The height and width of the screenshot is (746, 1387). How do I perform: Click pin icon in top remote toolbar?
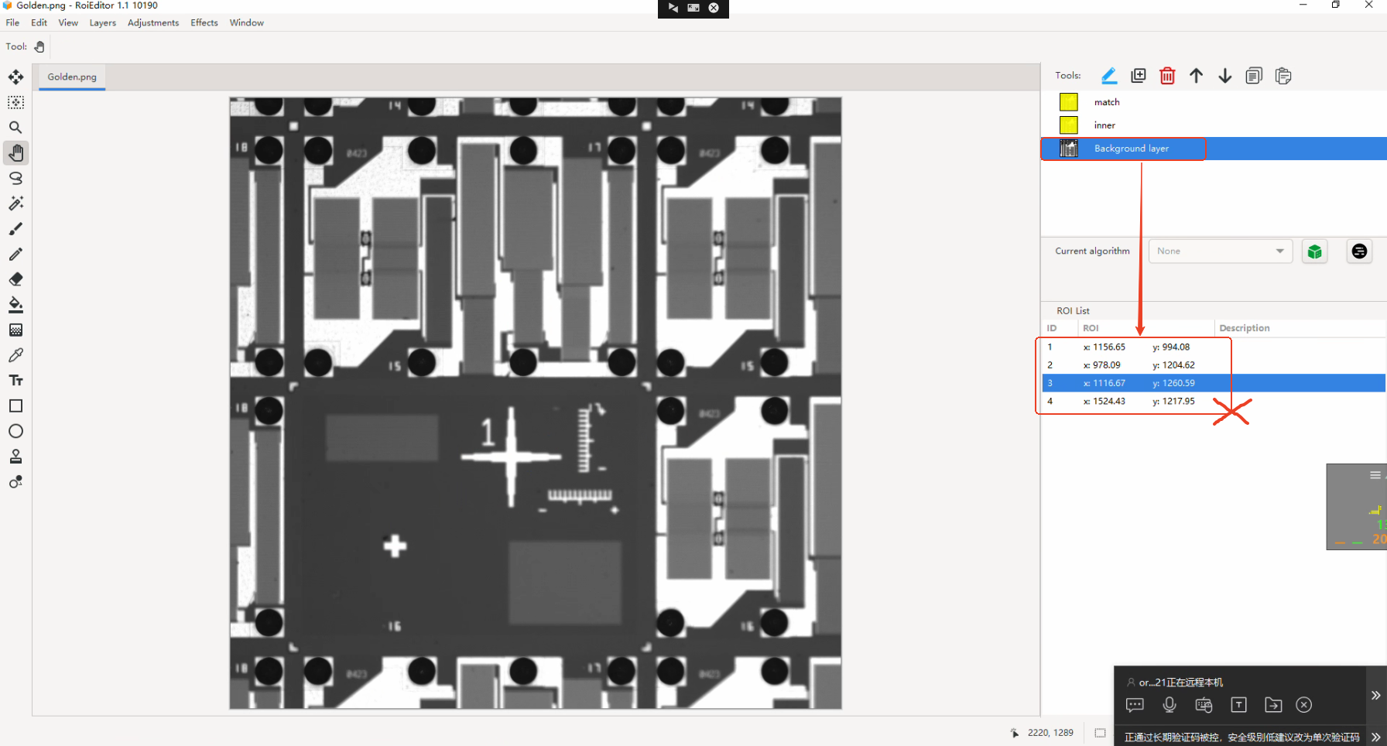tap(673, 8)
